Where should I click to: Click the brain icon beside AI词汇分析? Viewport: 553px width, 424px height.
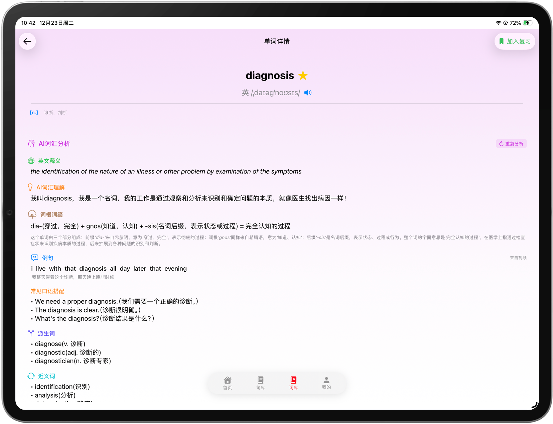coord(31,143)
